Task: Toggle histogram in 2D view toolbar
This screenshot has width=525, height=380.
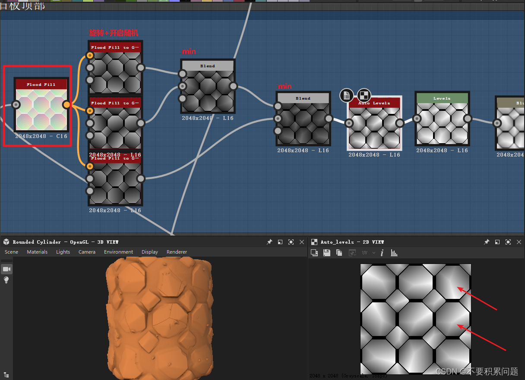Action: tap(394, 253)
